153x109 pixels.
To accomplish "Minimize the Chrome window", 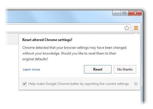I will click(x=117, y=13).
